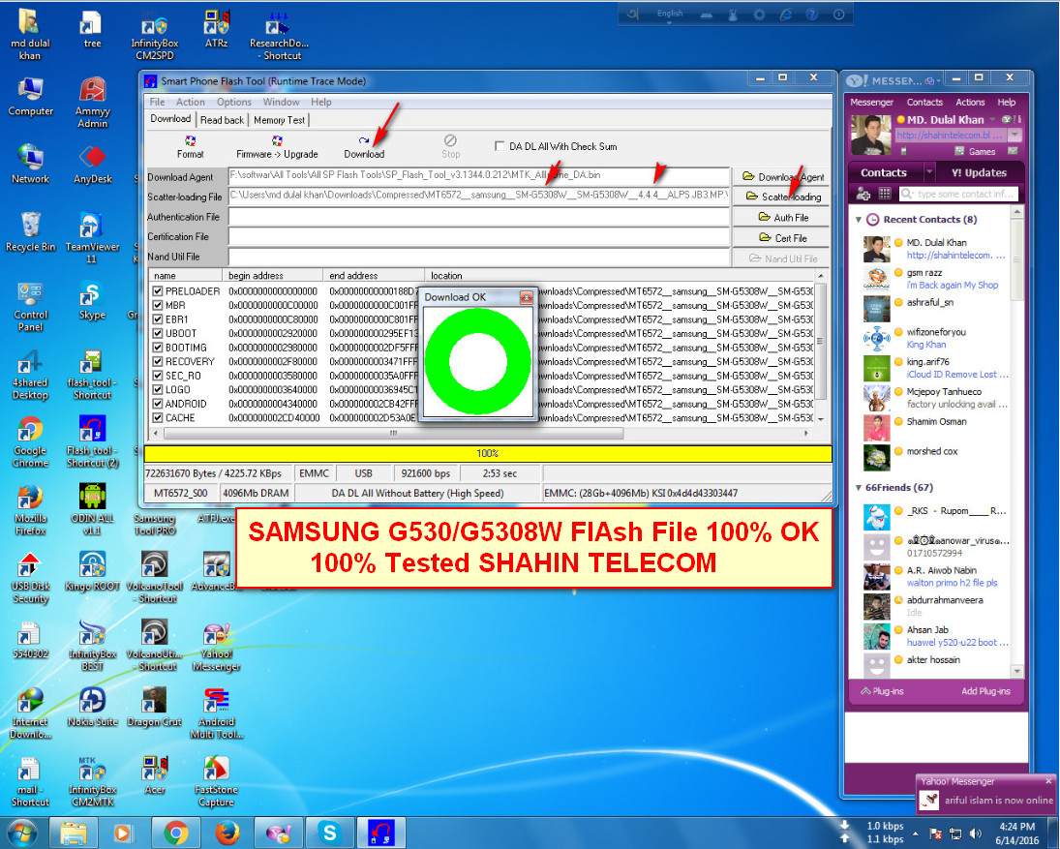Open Ammyy Admin desktop icon

pos(93,103)
